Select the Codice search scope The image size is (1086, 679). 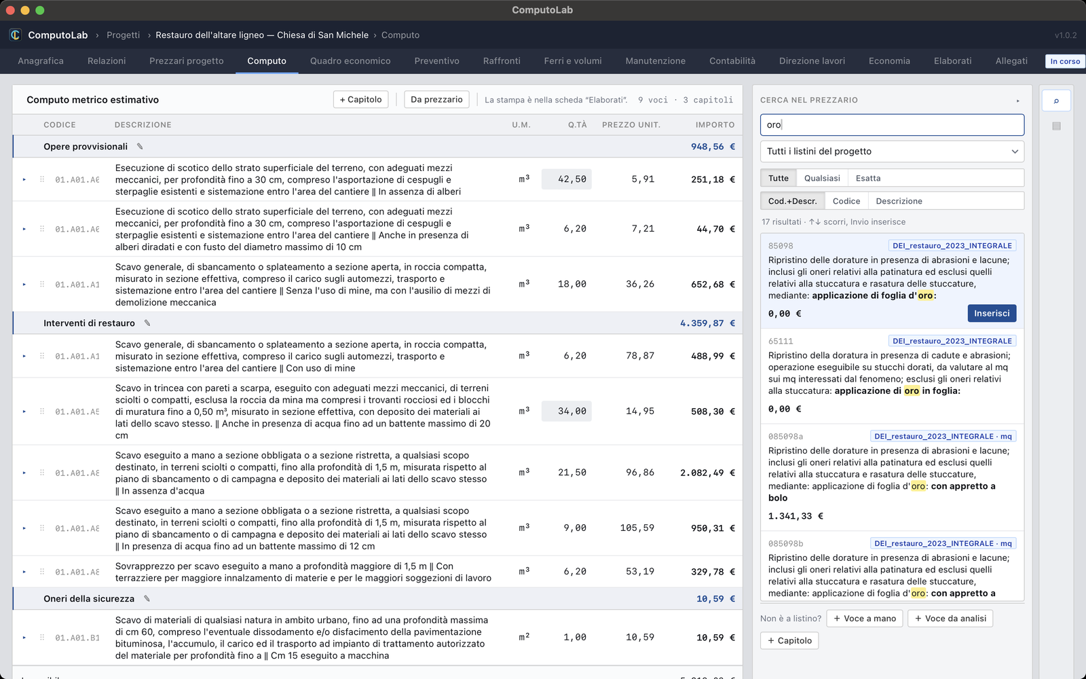(846, 201)
